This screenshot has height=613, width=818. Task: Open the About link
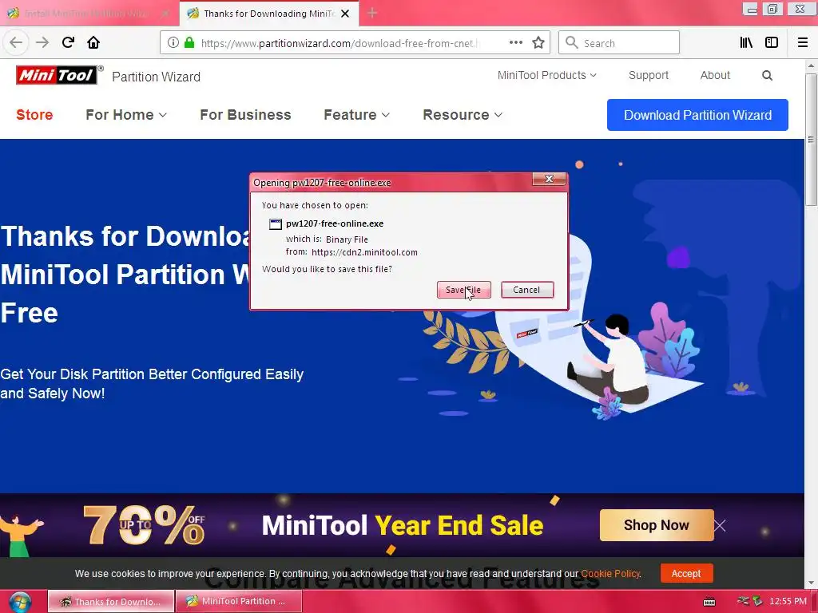pos(715,75)
